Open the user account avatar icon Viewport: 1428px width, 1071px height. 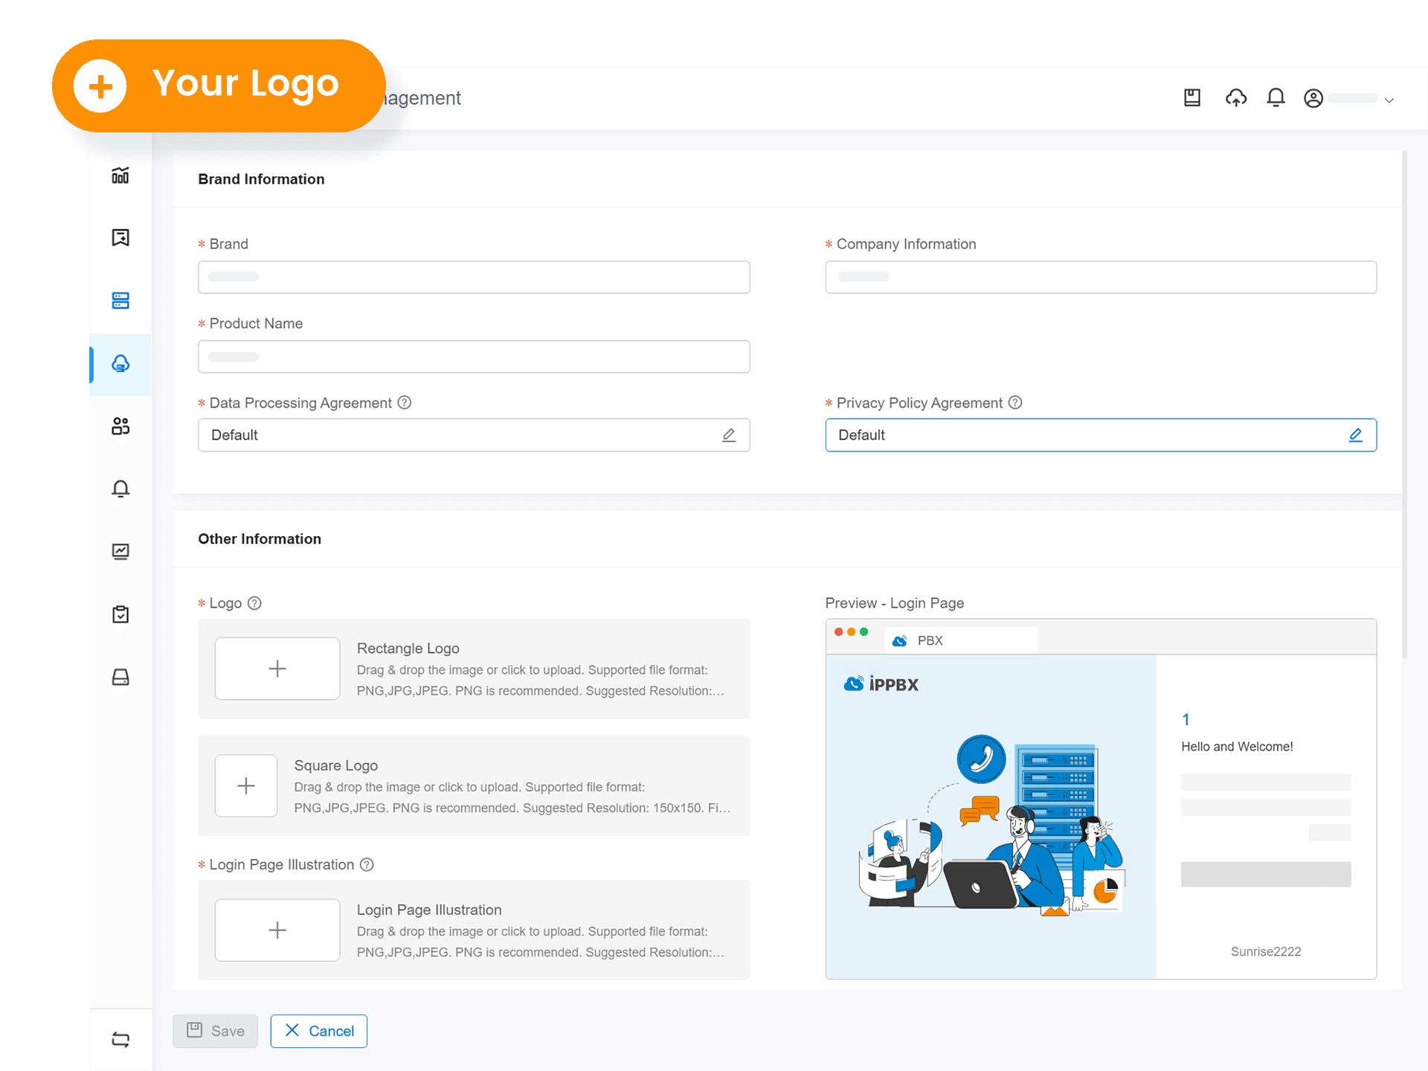tap(1313, 98)
